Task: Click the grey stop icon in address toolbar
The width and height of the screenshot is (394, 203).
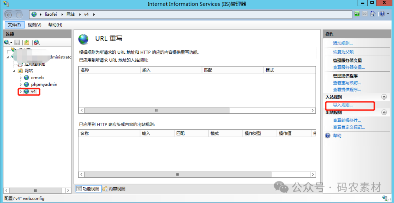Action: pos(364,14)
